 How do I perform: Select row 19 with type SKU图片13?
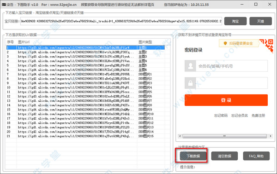pyautogui.click(x=85, y=127)
